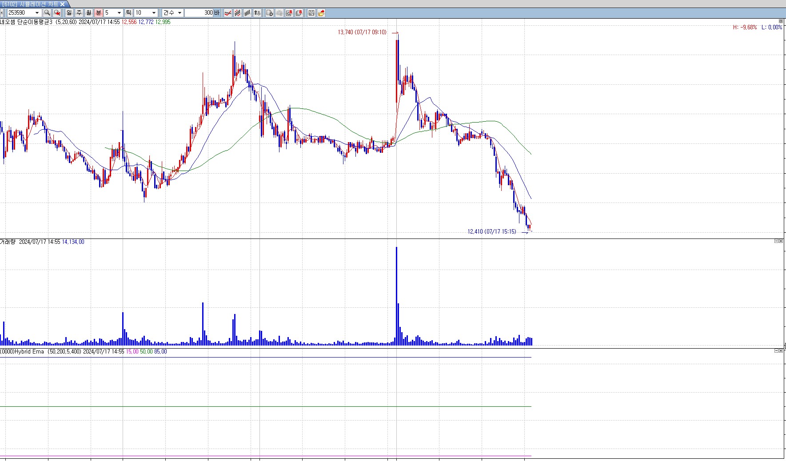This screenshot has width=786, height=461.
Task: Select the 분 minute period button
Action: 99,13
